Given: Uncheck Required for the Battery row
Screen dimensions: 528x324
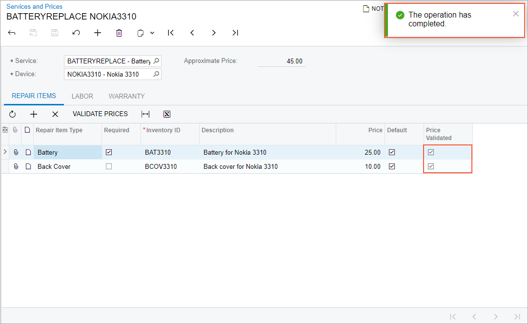Looking at the screenshot, I should click(x=109, y=152).
